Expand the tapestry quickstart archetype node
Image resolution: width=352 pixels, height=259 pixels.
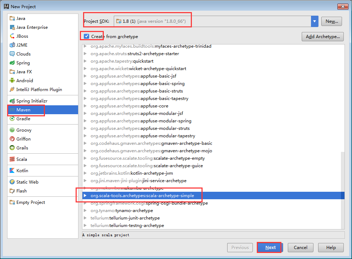point(85,61)
